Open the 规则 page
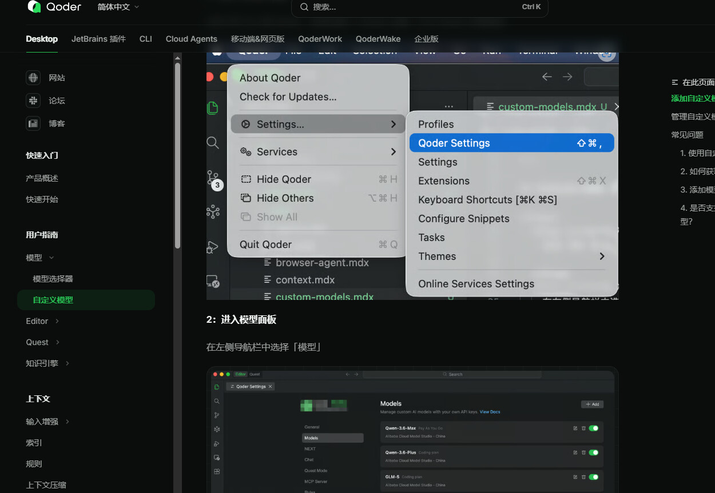Screen dimensions: 715x493 coord(34,464)
